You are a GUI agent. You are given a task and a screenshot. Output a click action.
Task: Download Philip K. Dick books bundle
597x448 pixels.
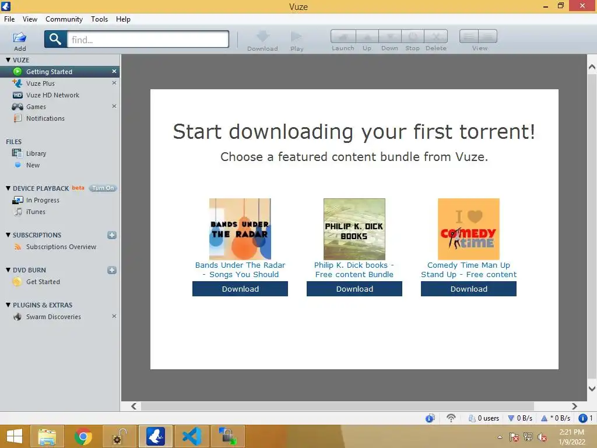(x=354, y=289)
